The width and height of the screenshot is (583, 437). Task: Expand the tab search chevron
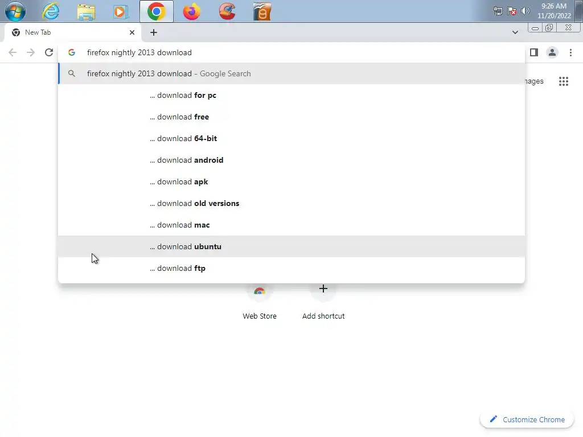[x=515, y=32]
